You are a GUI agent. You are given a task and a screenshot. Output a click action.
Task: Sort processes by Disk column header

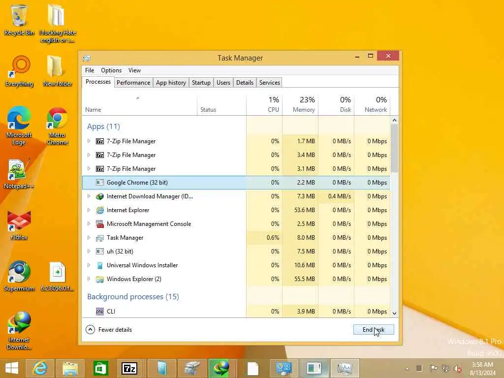pyautogui.click(x=336, y=105)
